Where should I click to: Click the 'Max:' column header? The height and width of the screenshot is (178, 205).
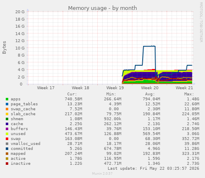[x=189, y=94]
